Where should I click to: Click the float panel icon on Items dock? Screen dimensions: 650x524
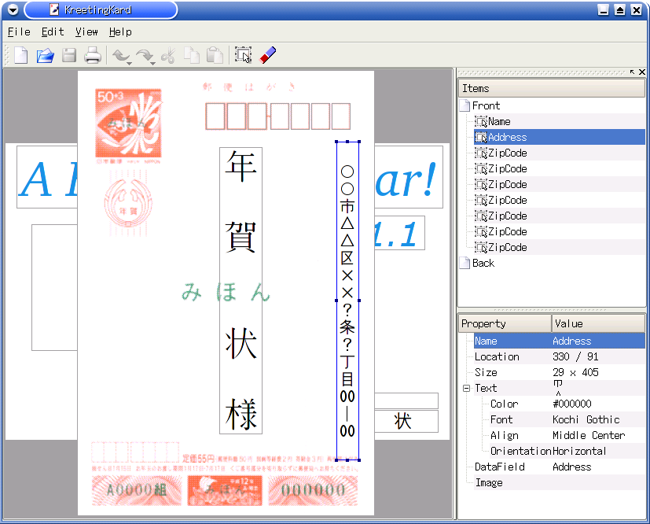632,72
